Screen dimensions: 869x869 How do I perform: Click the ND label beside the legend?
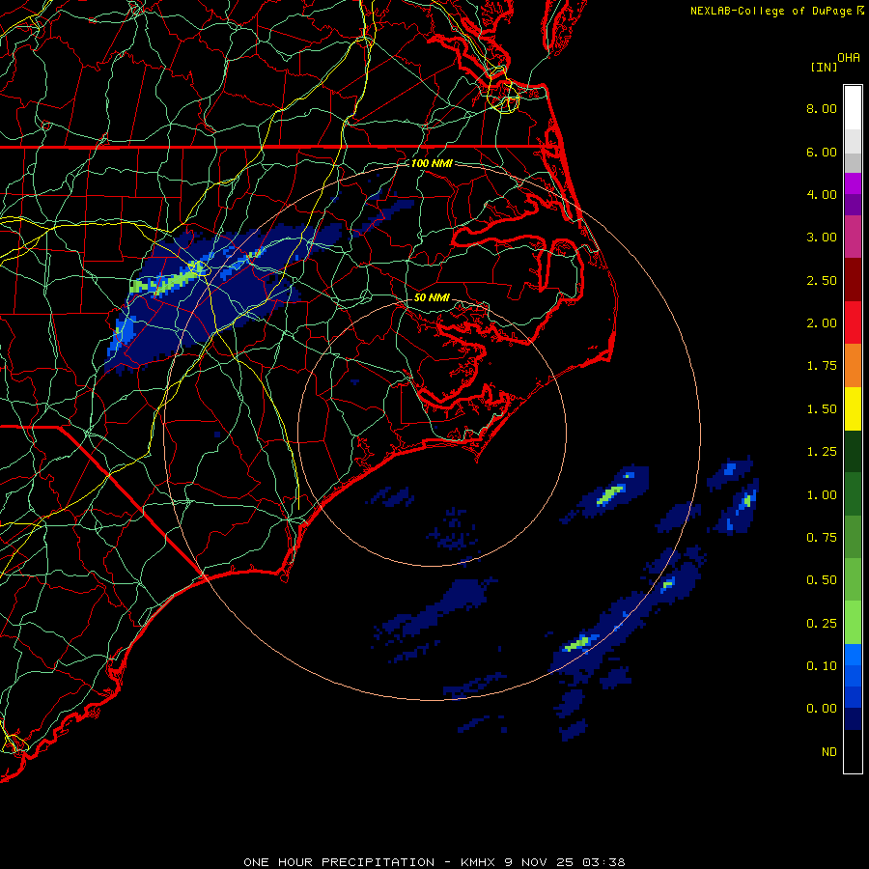[829, 752]
